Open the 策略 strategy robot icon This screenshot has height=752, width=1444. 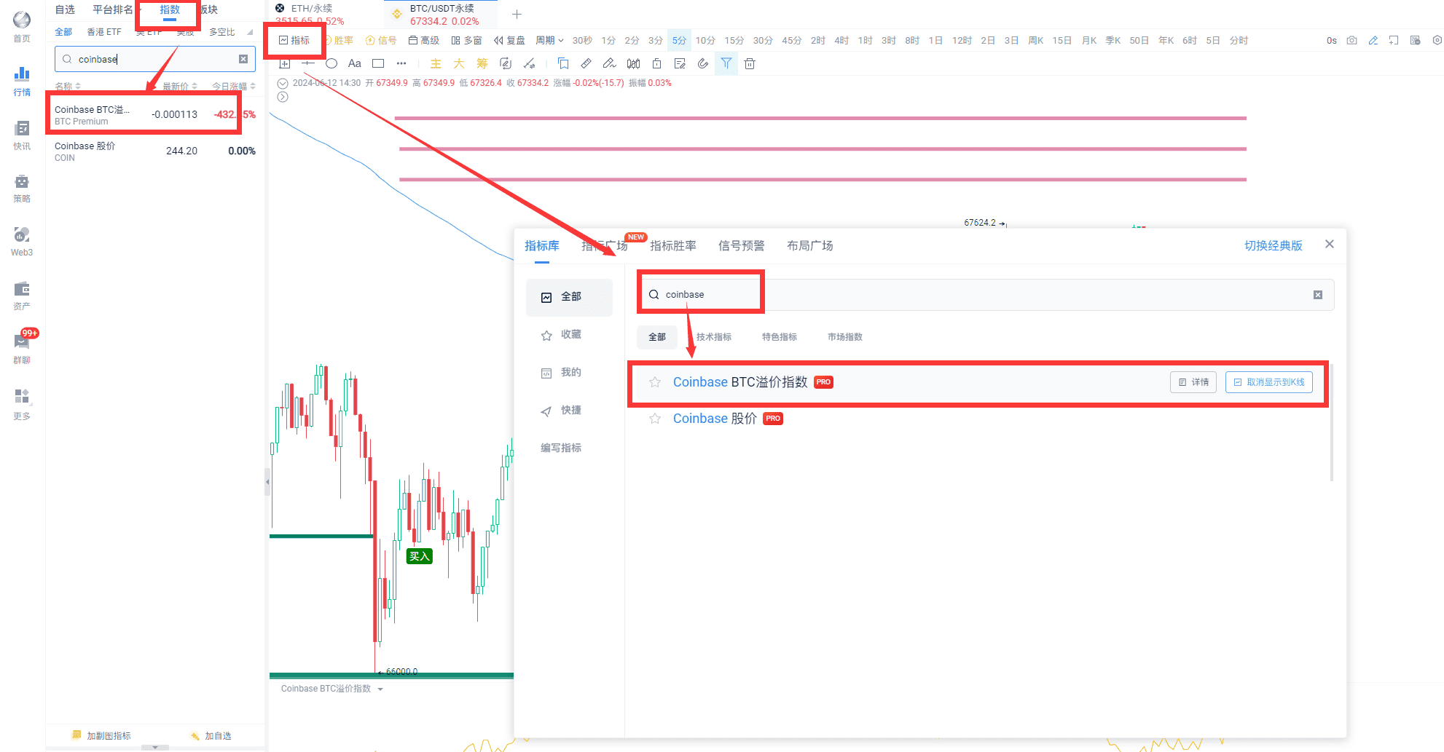(22, 189)
